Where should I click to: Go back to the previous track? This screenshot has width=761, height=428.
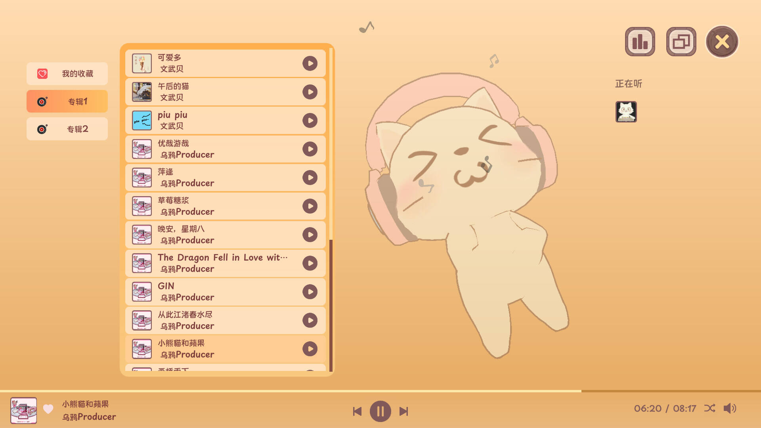click(357, 411)
